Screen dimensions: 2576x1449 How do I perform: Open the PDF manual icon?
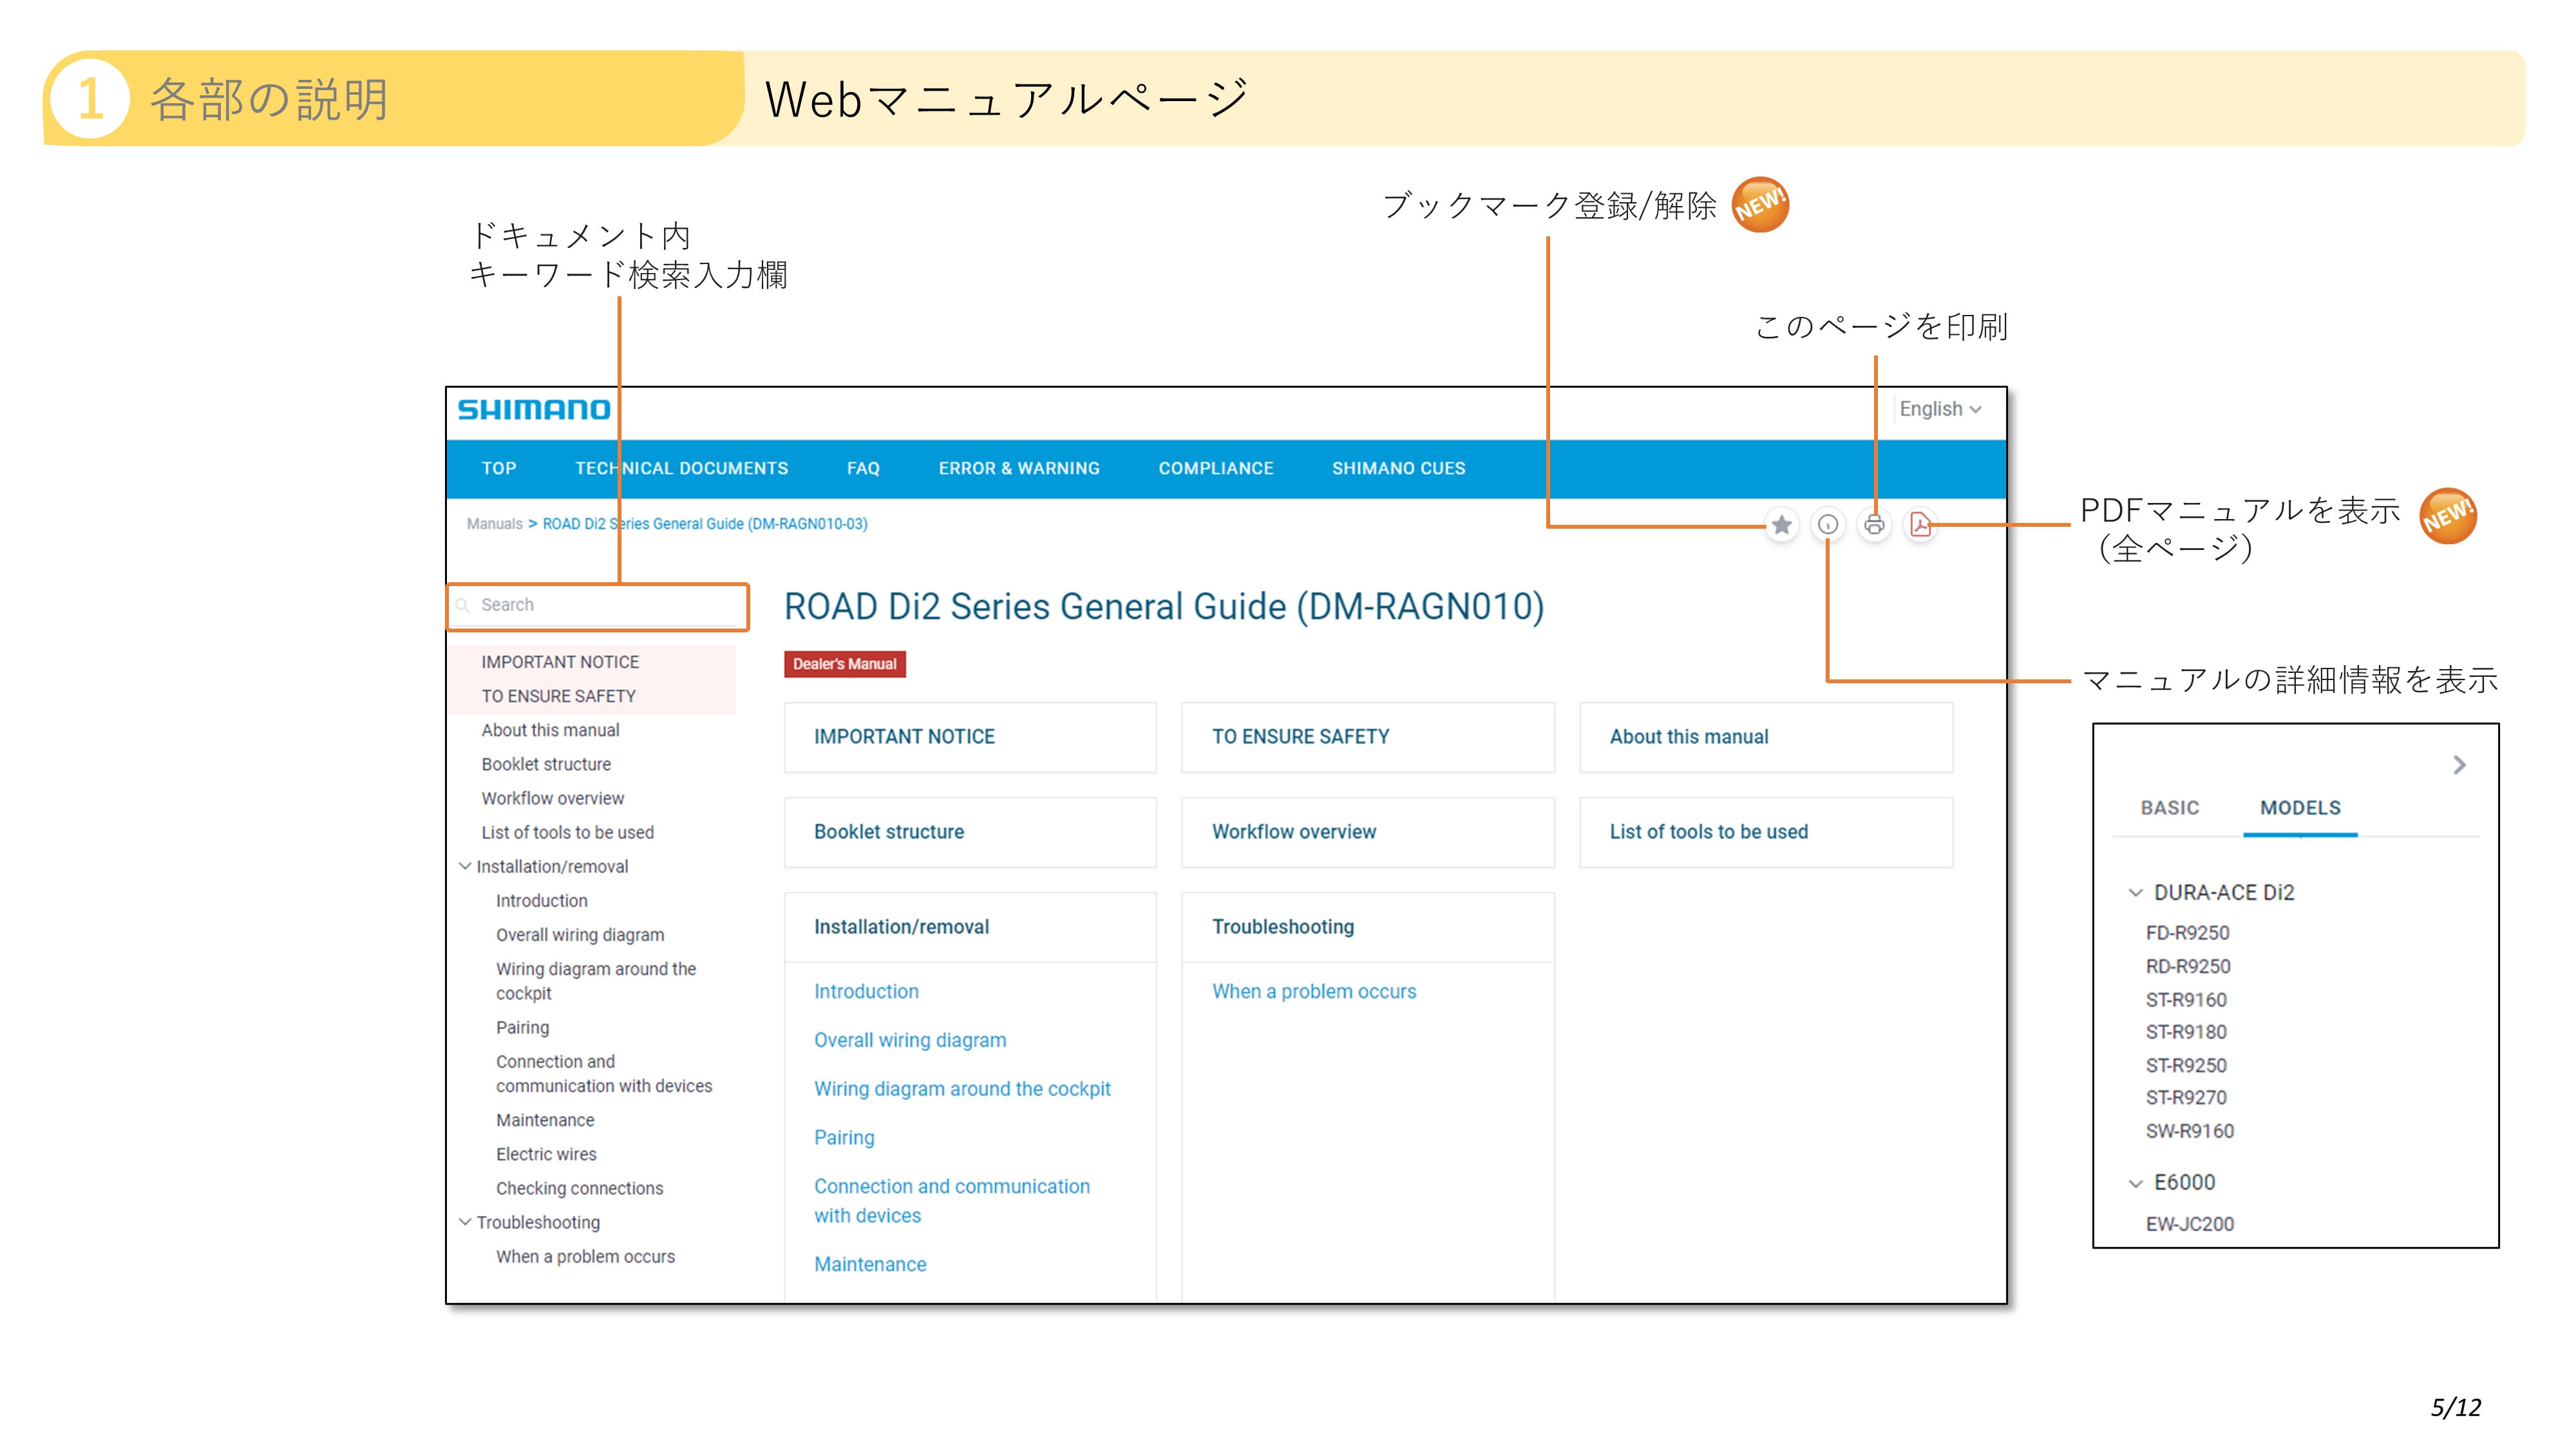(x=1920, y=524)
